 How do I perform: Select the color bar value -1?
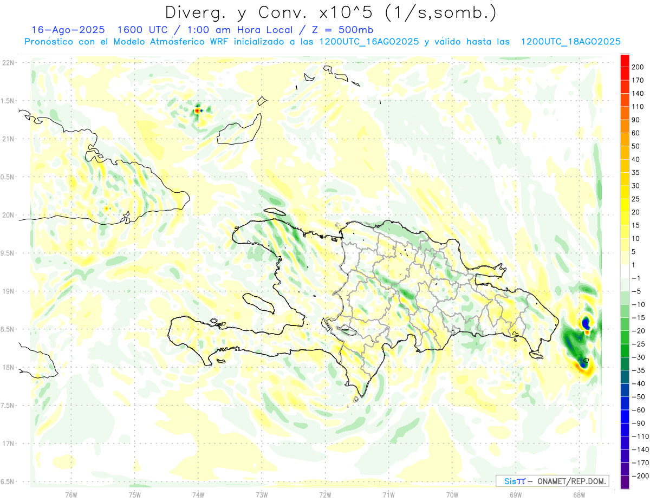click(x=637, y=278)
